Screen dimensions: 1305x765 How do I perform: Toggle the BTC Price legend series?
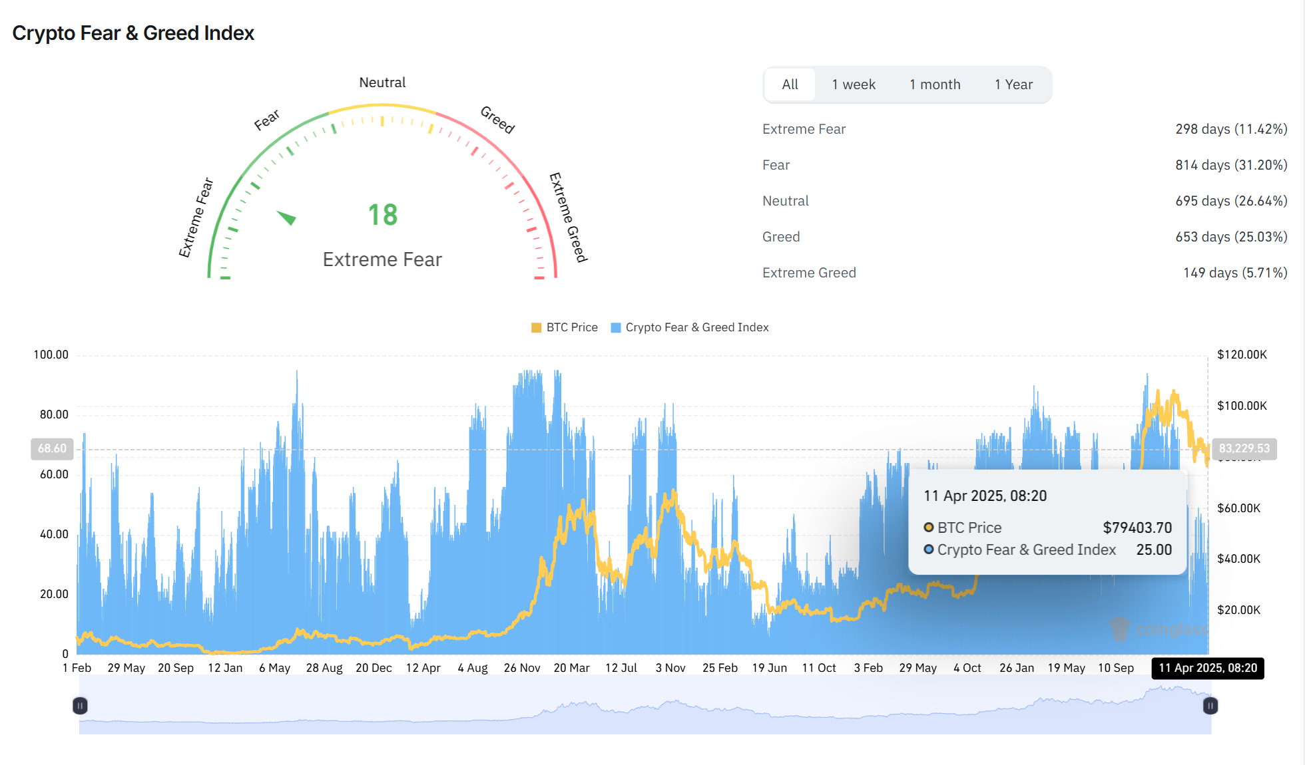point(565,327)
